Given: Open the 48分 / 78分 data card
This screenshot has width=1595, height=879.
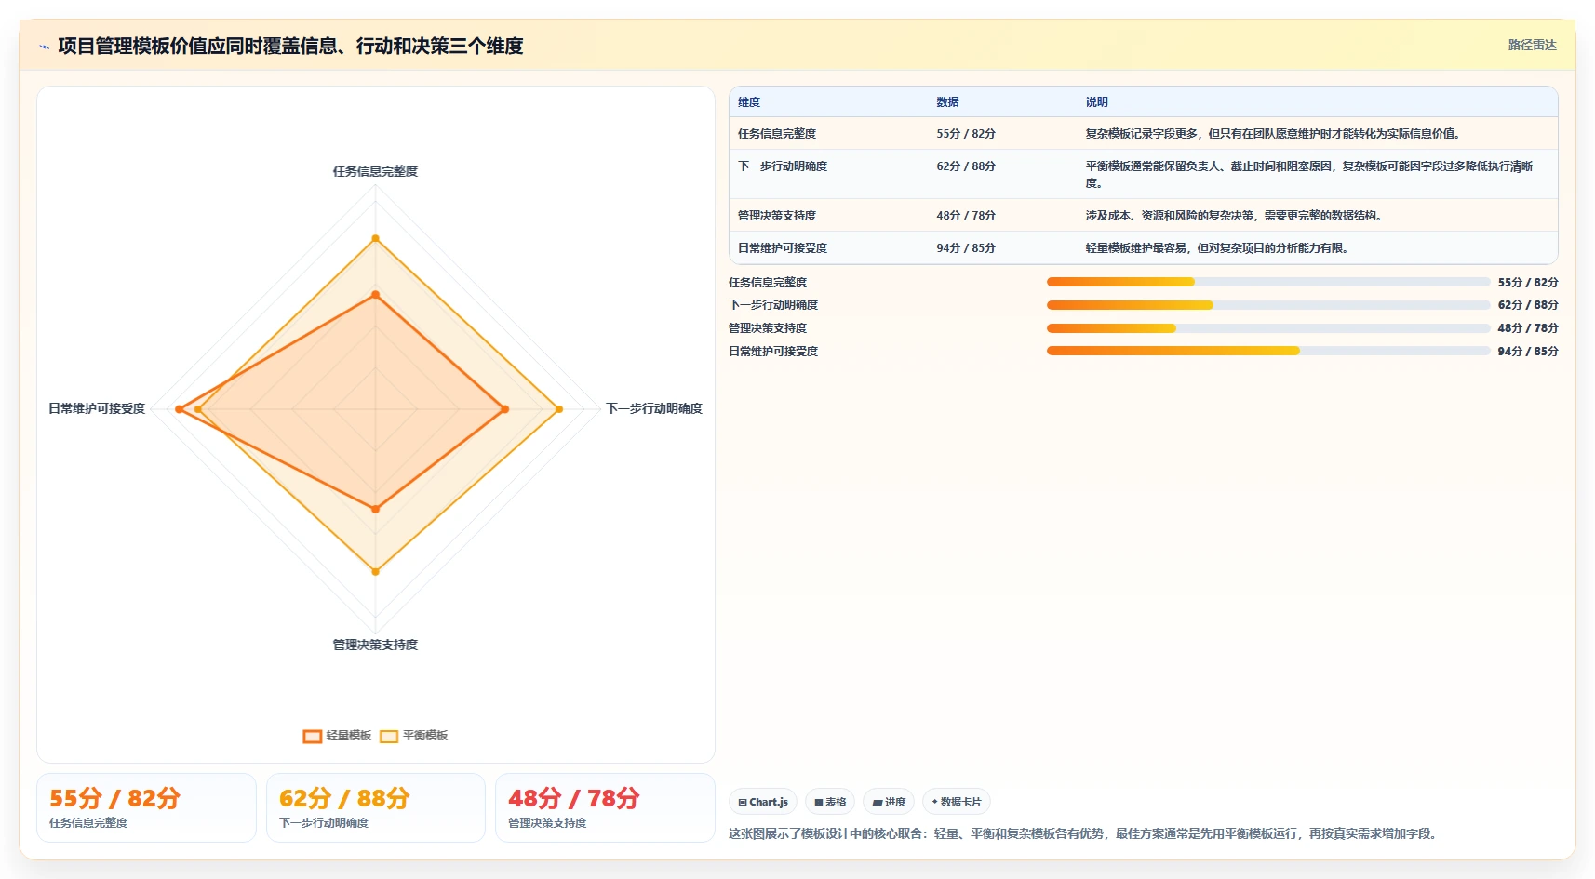Looking at the screenshot, I should coord(605,808).
